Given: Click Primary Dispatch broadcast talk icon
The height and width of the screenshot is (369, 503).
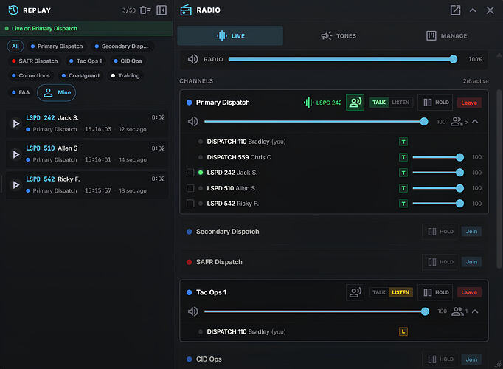Looking at the screenshot, I should 355,103.
